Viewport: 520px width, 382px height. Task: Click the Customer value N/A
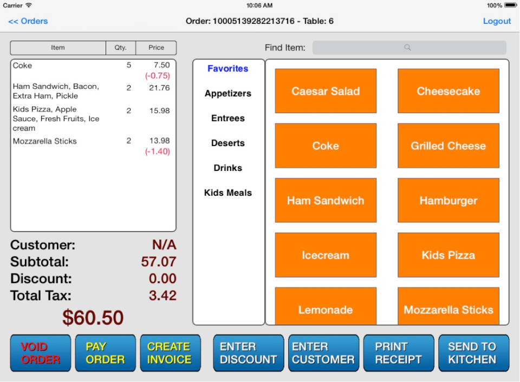click(164, 245)
